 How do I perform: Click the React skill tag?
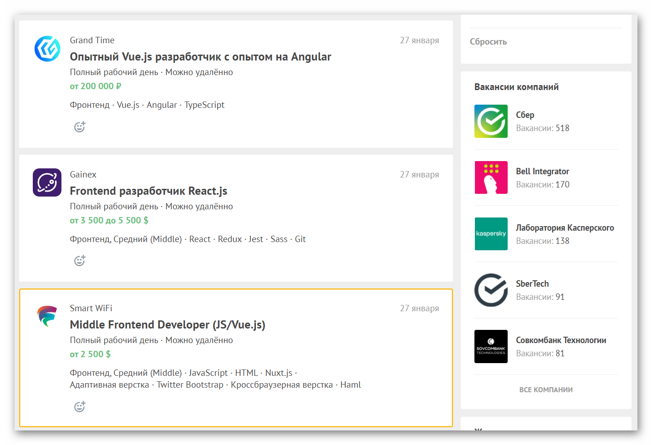[x=200, y=239]
